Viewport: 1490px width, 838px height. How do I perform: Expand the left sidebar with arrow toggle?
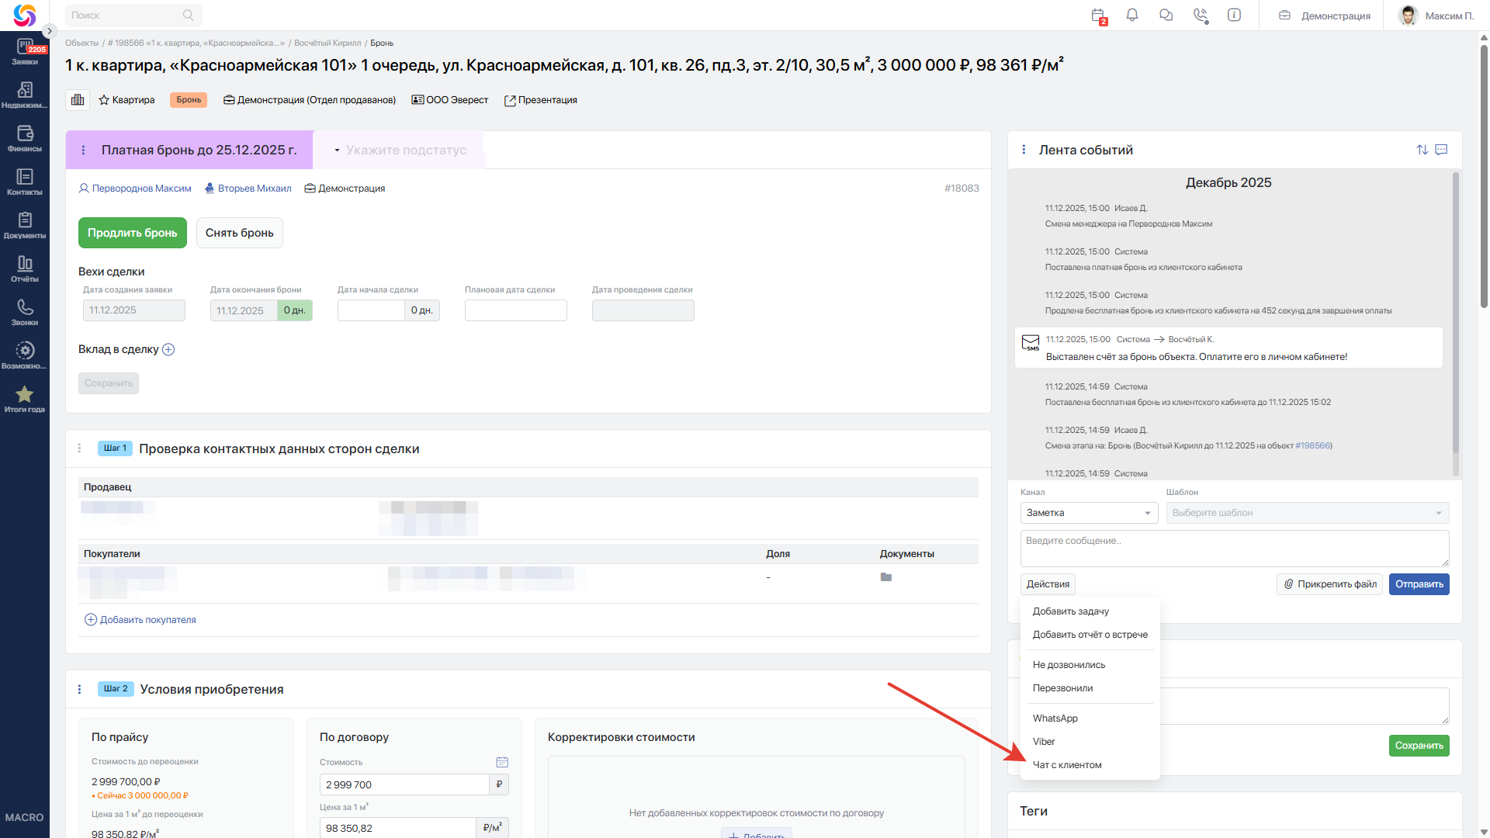pos(49,31)
